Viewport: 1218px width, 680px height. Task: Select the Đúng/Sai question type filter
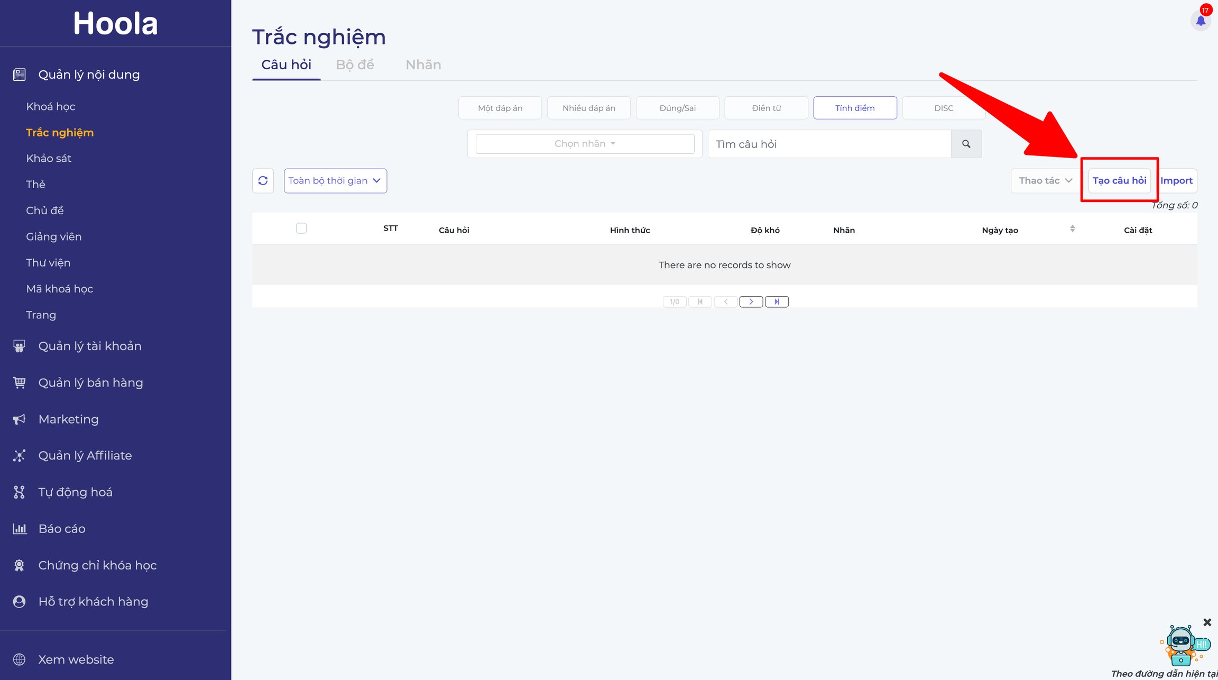pos(677,108)
